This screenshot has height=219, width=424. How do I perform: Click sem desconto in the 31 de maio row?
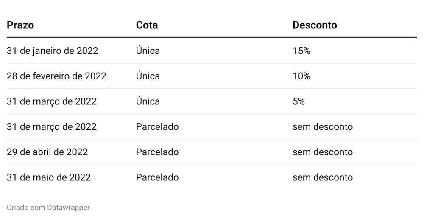click(x=323, y=177)
